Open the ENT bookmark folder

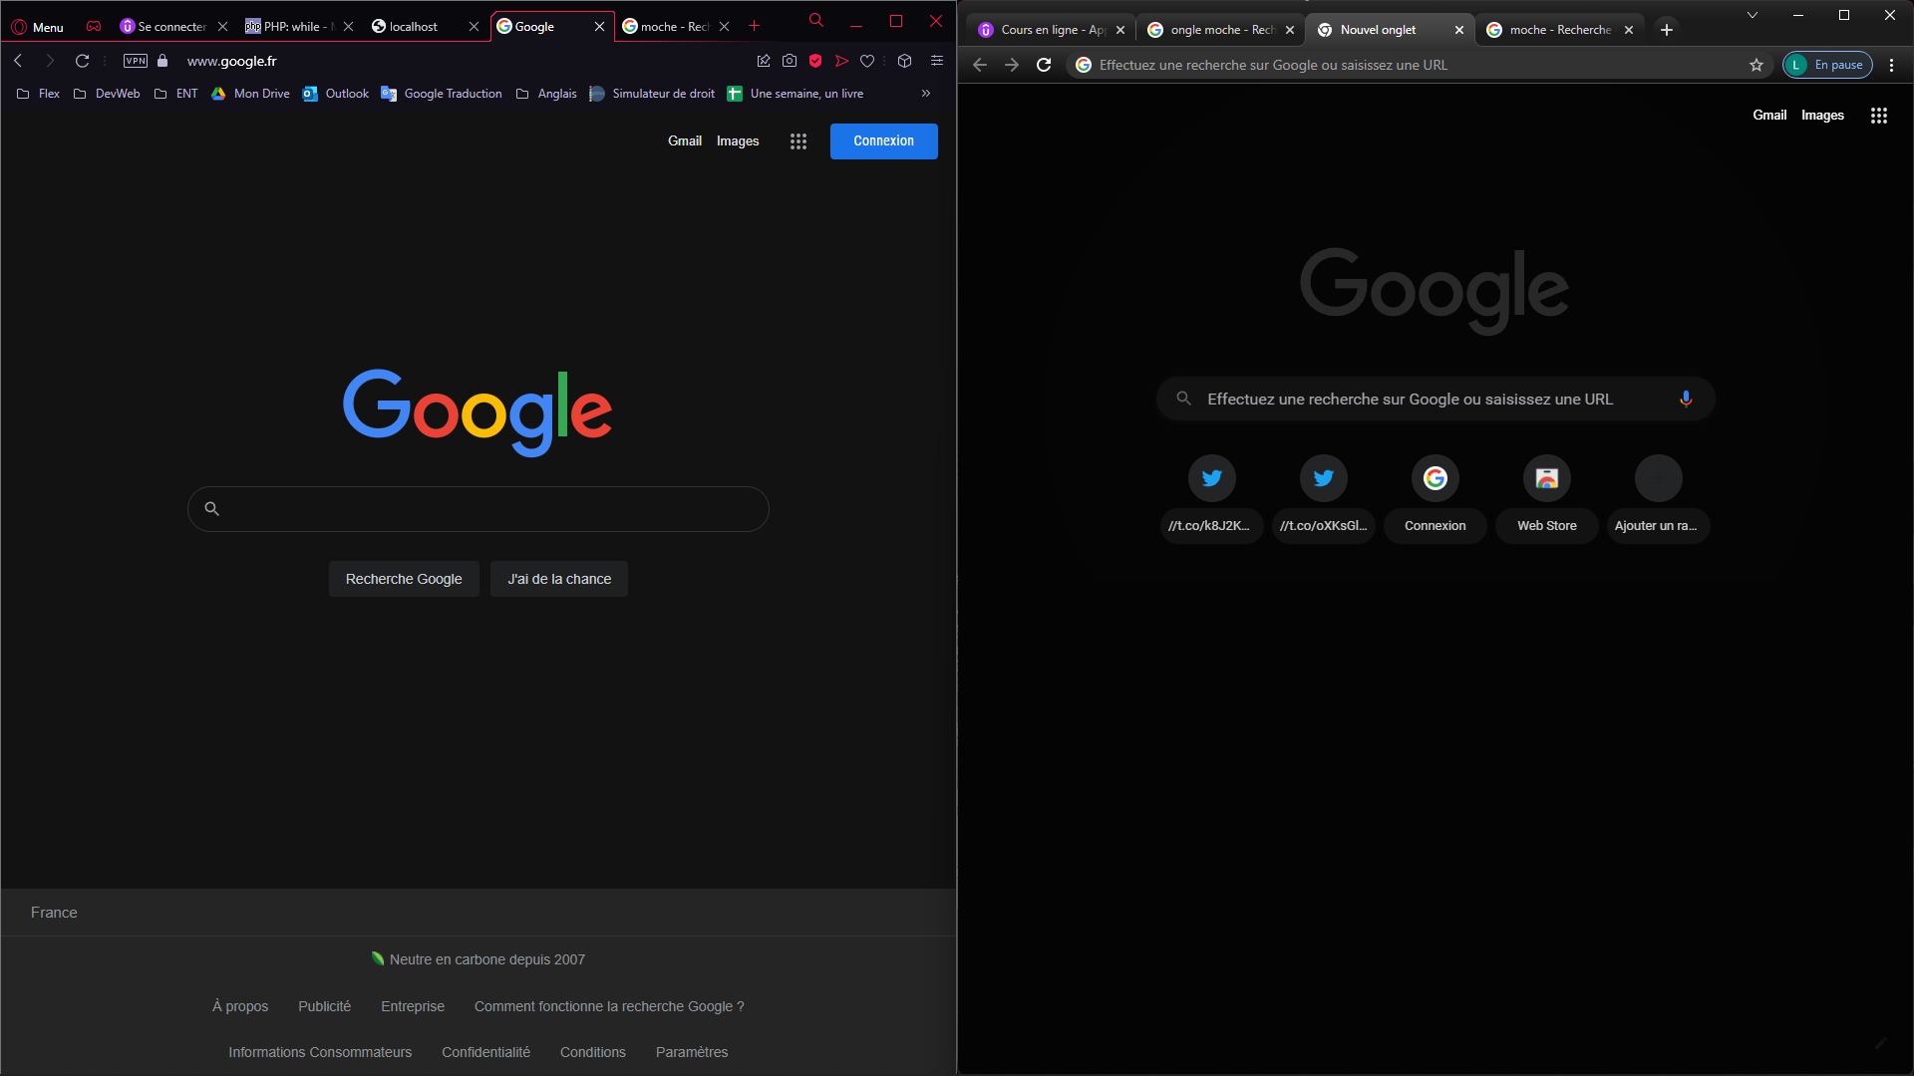[176, 94]
